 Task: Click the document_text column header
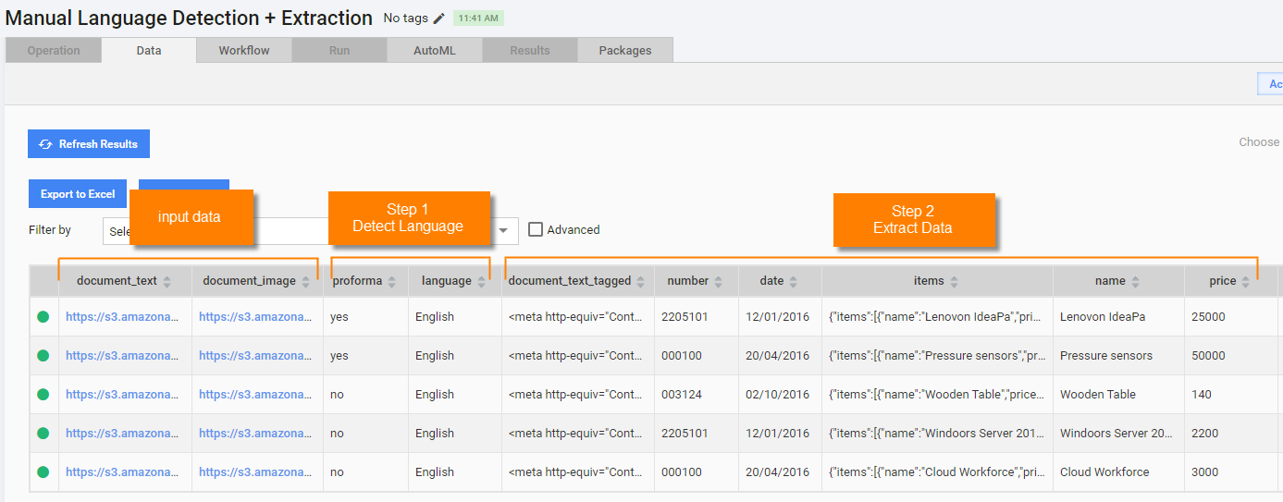click(125, 281)
